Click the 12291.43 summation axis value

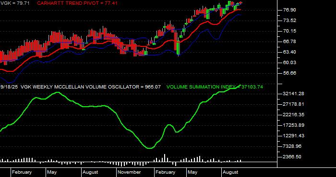click(294, 135)
